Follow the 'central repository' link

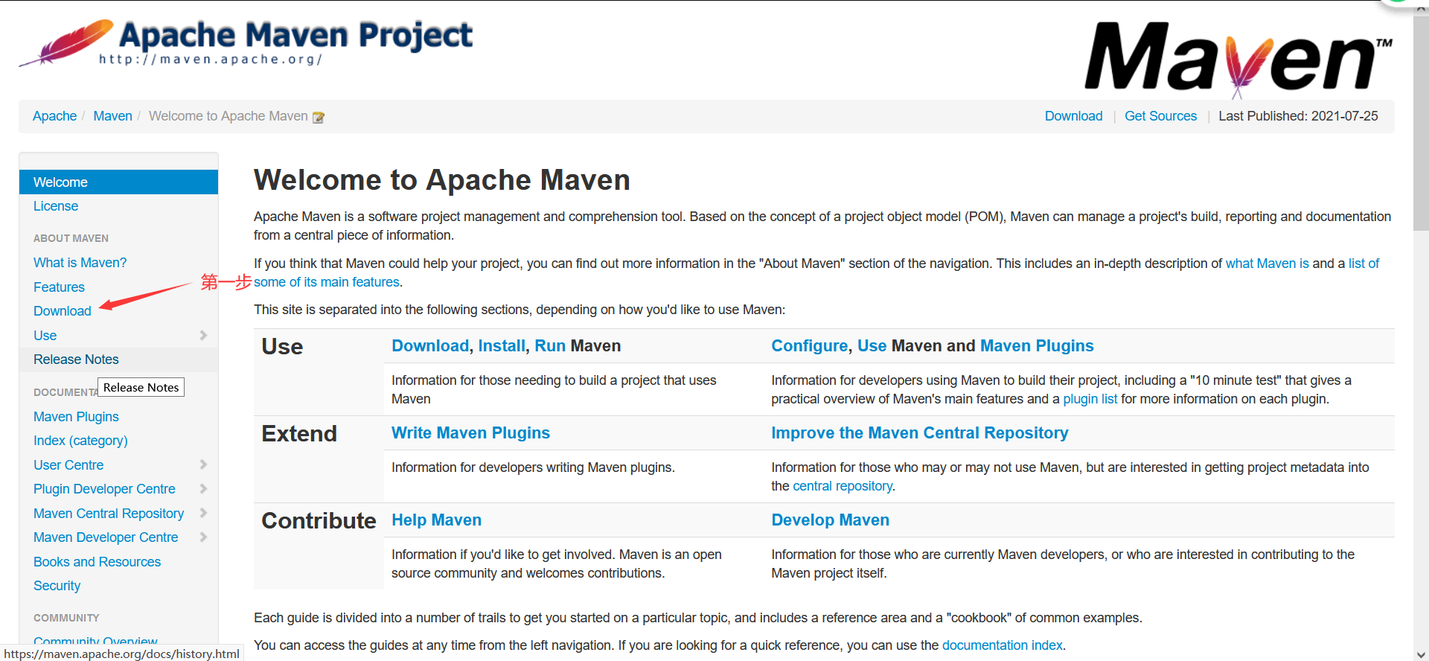pos(843,486)
